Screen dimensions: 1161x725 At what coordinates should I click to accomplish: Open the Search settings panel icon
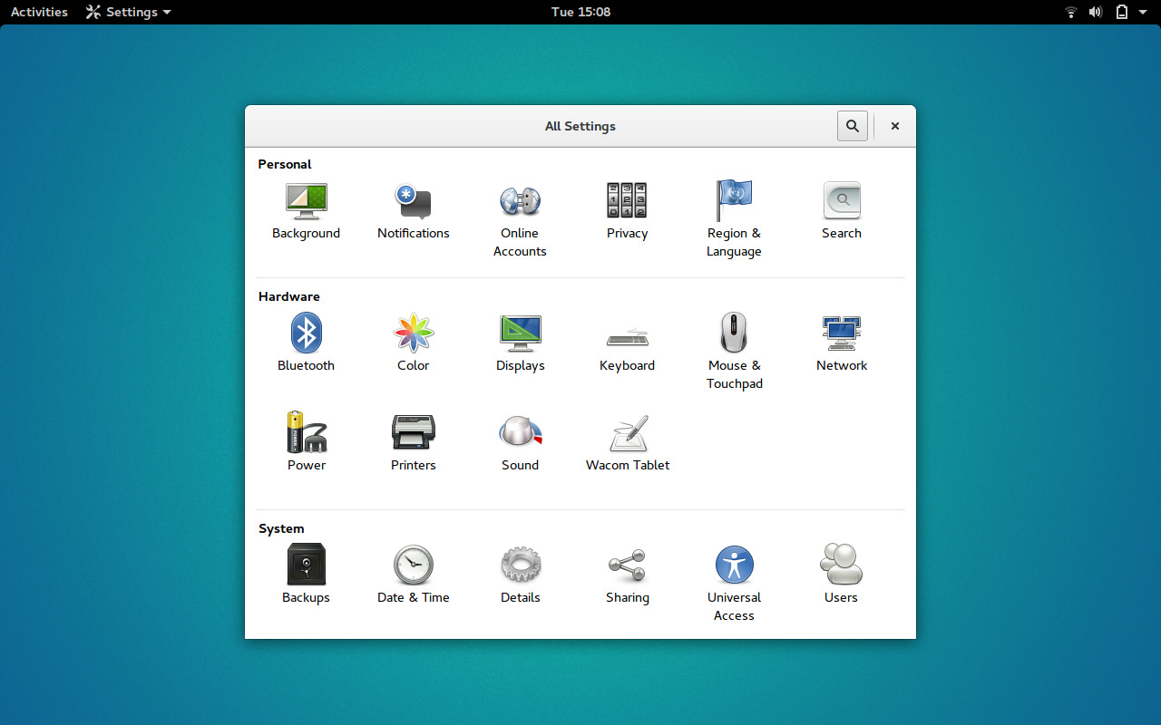coord(842,210)
